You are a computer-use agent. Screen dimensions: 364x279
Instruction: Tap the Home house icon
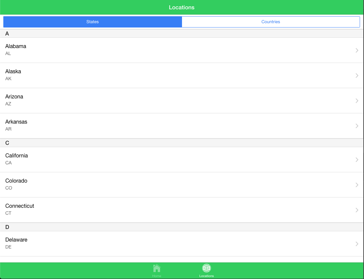point(157,268)
